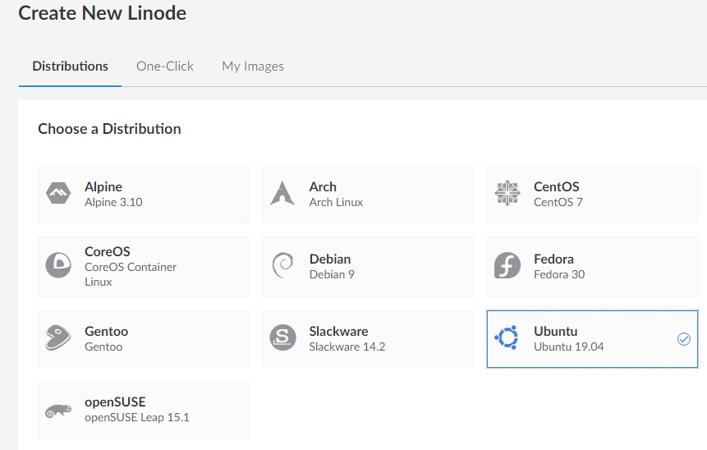Select the Gentoo title text
This screenshot has width=707, height=450.
(107, 332)
